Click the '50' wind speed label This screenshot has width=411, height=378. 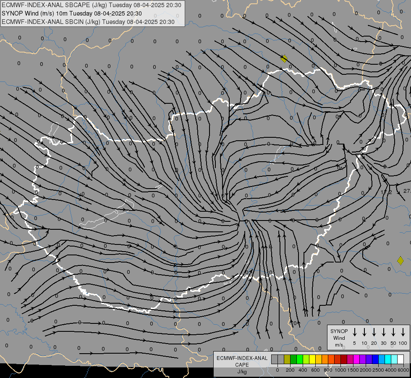tap(393, 343)
